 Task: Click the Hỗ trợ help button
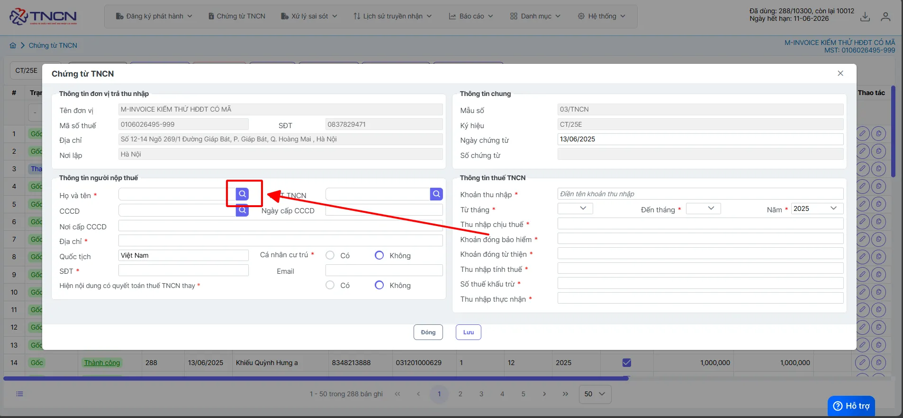click(851, 406)
